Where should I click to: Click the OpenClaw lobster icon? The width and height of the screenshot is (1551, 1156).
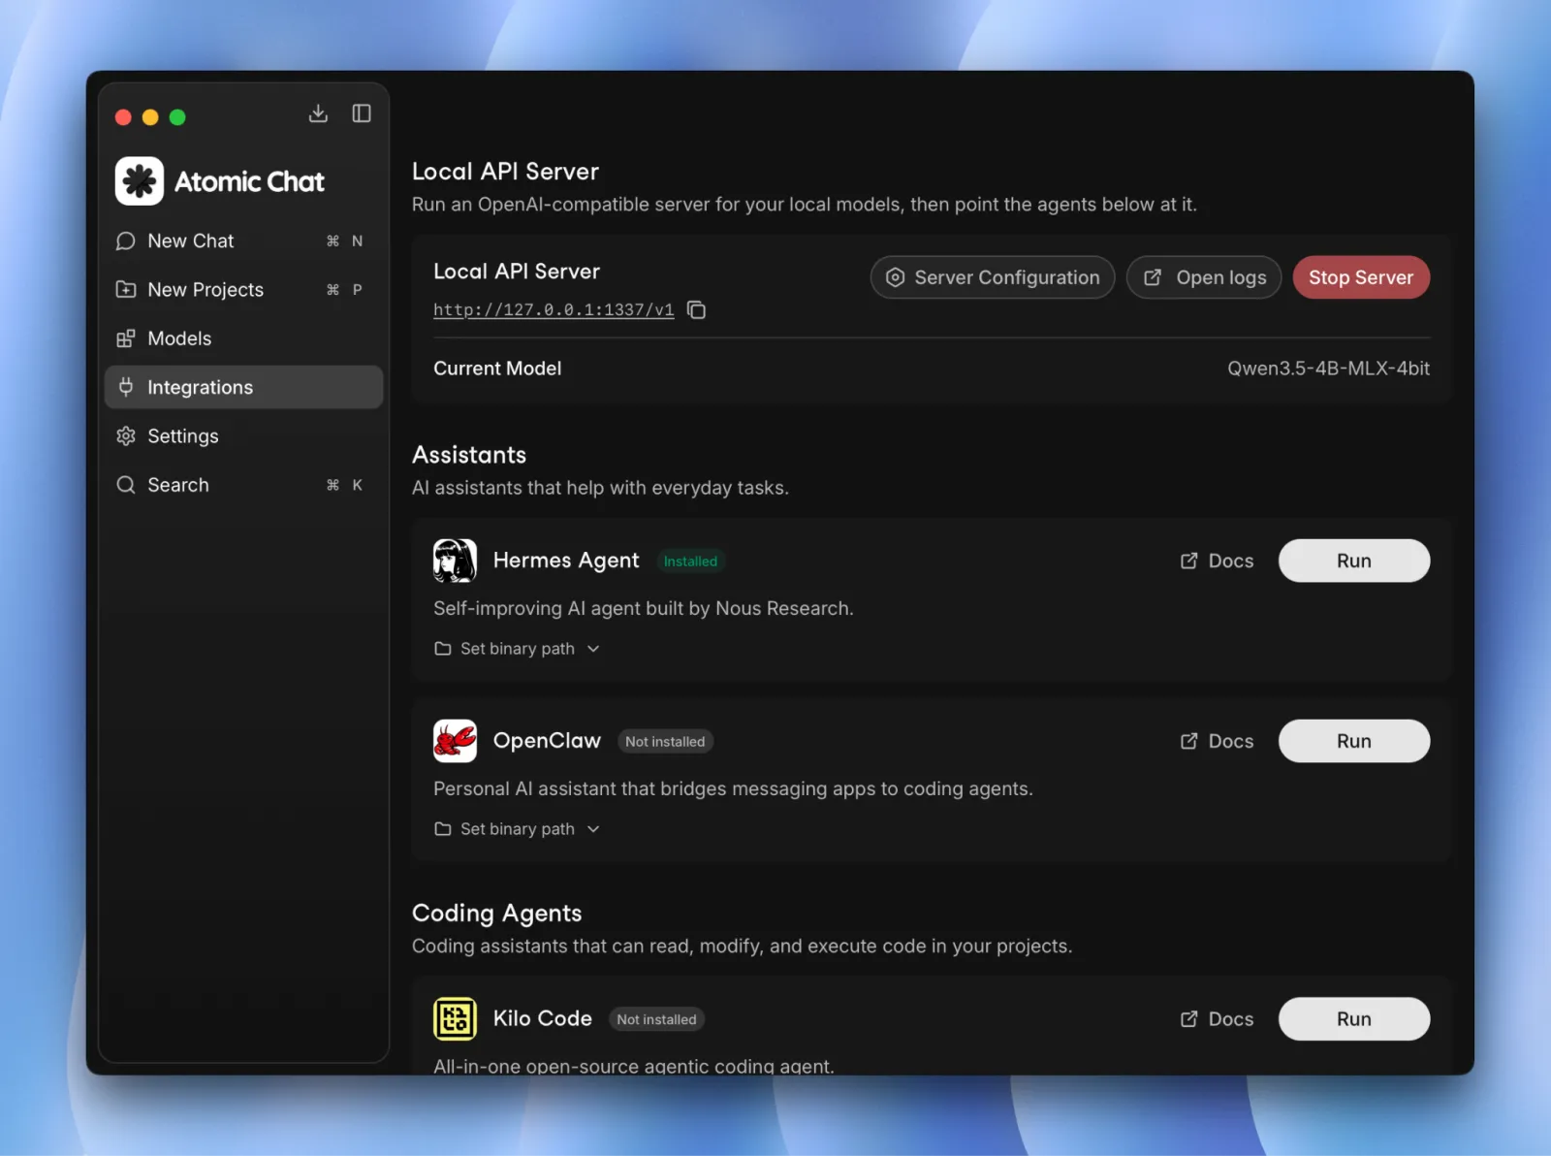[455, 741]
